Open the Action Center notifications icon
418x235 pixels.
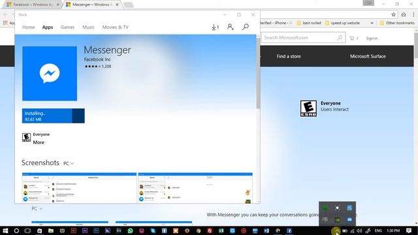coord(409,230)
